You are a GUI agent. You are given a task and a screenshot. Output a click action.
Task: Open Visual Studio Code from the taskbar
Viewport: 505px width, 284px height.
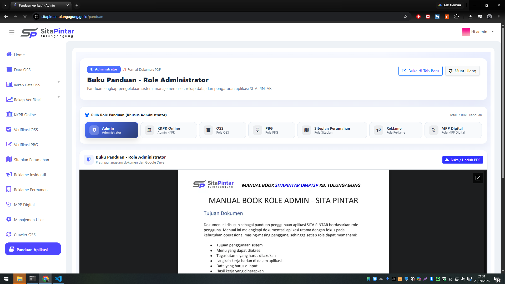pos(58,279)
